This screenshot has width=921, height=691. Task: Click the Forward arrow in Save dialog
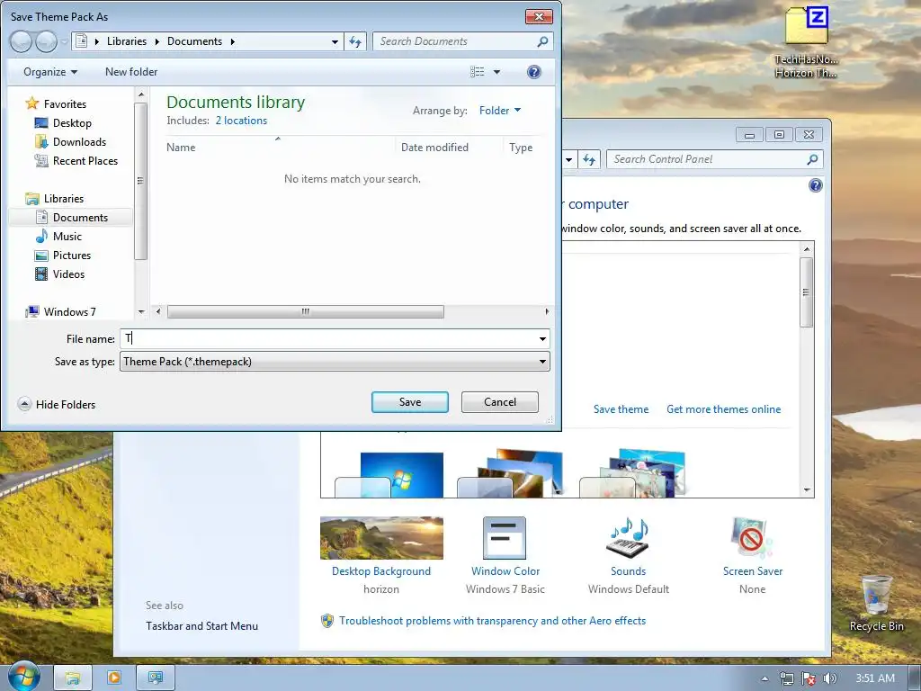(x=46, y=41)
